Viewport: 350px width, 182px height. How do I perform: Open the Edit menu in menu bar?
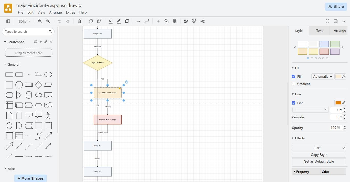[30, 12]
